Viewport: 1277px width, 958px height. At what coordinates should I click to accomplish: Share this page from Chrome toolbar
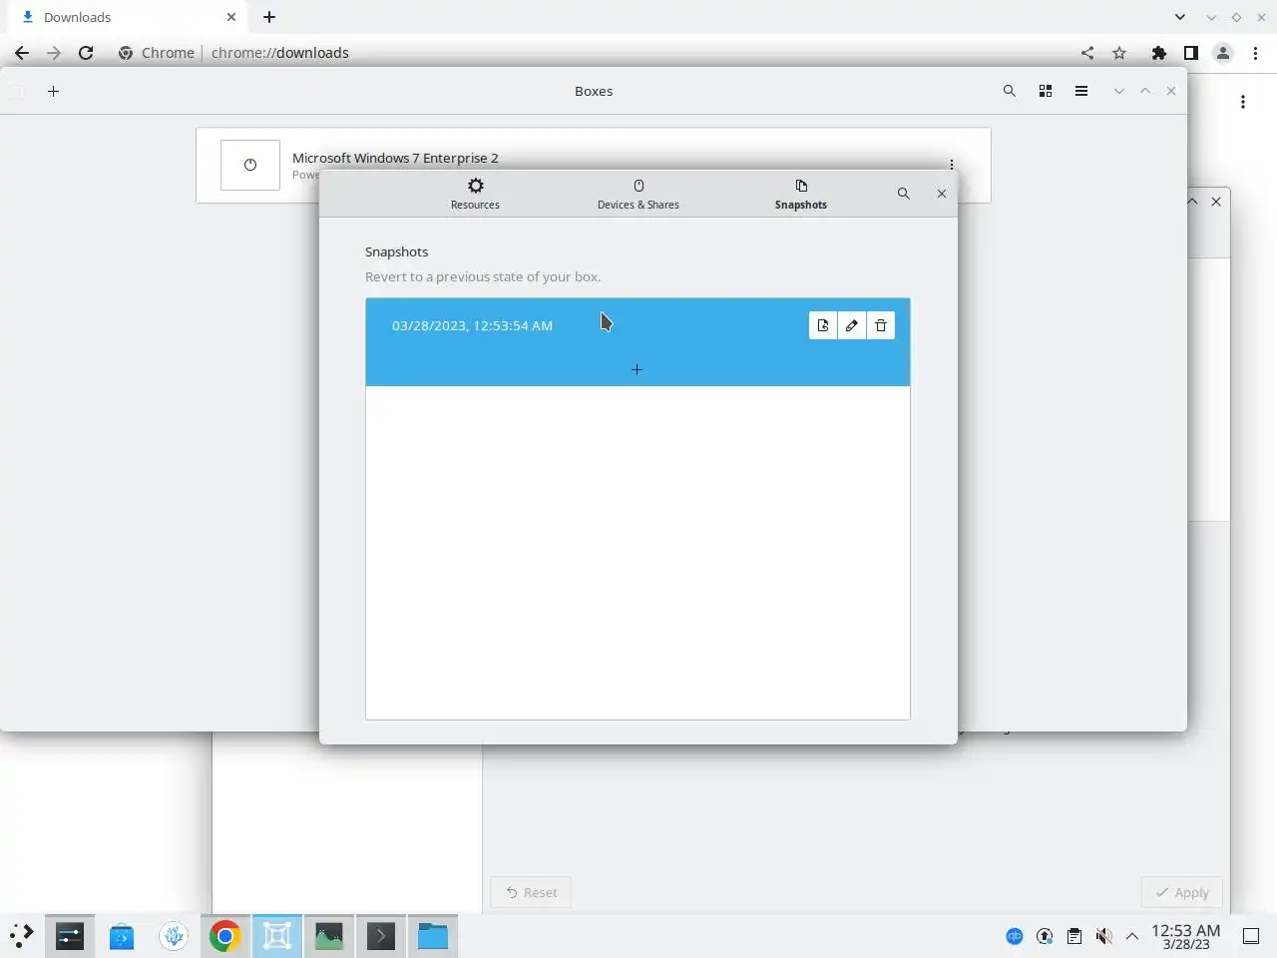(x=1087, y=53)
